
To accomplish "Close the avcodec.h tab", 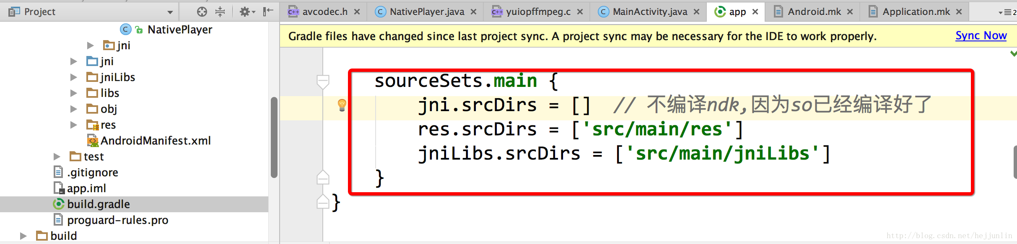I will click(x=357, y=12).
